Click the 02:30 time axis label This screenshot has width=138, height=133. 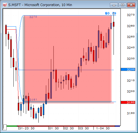click(69, 128)
